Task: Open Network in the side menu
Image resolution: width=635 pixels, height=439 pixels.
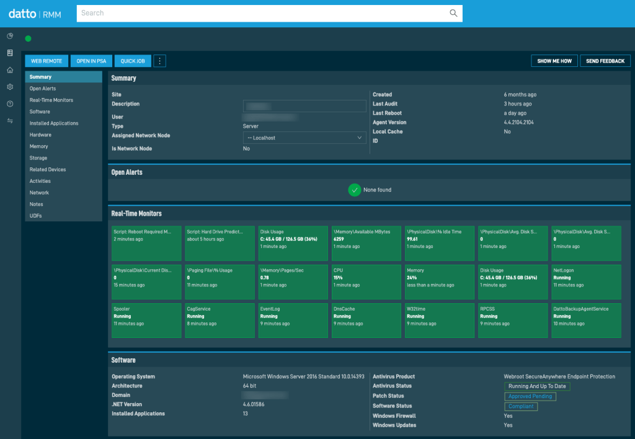Action: coord(64,193)
